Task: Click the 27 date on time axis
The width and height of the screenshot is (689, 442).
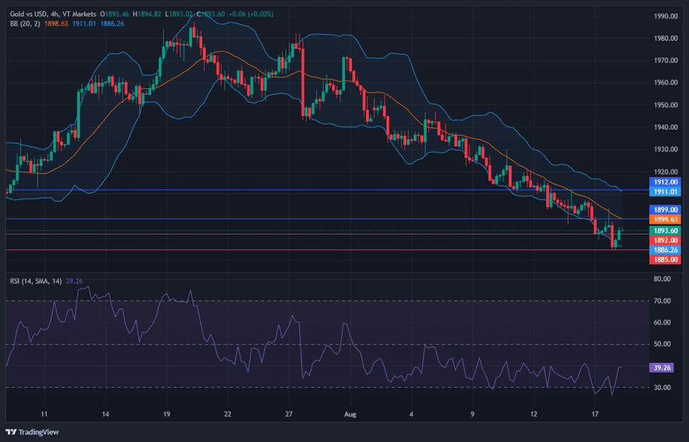Action: pos(289,414)
